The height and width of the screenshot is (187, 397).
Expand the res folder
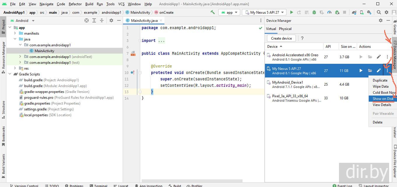[15, 68]
